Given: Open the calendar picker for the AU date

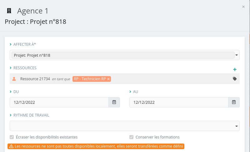Looking at the screenshot, I should pyautogui.click(x=234, y=102).
